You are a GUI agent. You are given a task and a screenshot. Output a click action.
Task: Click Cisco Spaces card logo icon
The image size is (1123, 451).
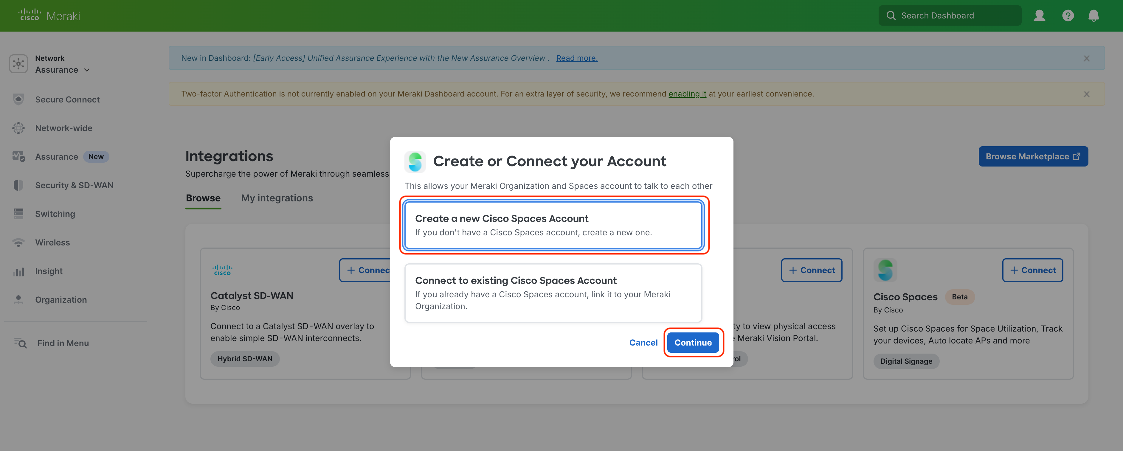885,270
